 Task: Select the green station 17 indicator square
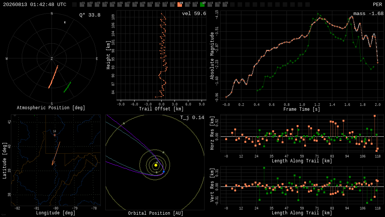click(x=202, y=5)
